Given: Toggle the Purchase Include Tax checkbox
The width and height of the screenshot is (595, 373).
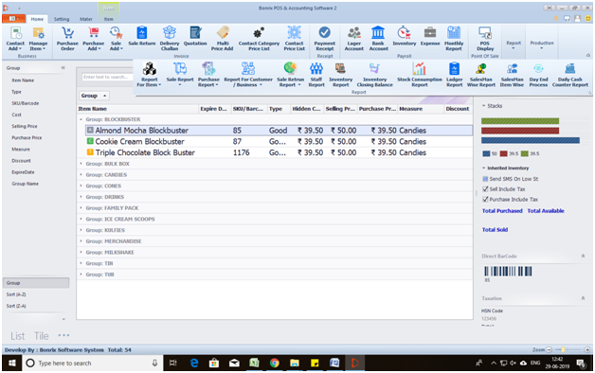Looking at the screenshot, I should (x=485, y=199).
